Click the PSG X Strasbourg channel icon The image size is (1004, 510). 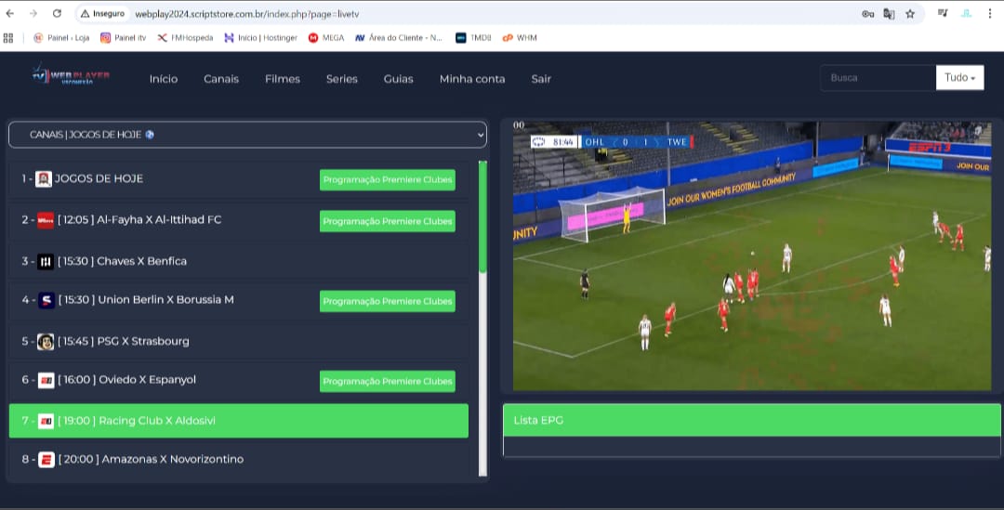[x=46, y=342]
